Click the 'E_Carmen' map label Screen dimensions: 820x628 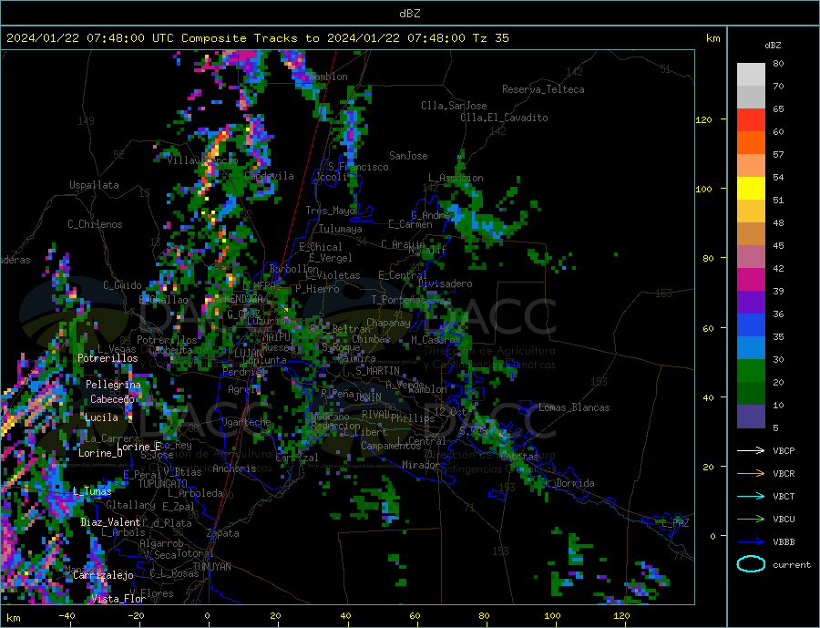pos(410,224)
